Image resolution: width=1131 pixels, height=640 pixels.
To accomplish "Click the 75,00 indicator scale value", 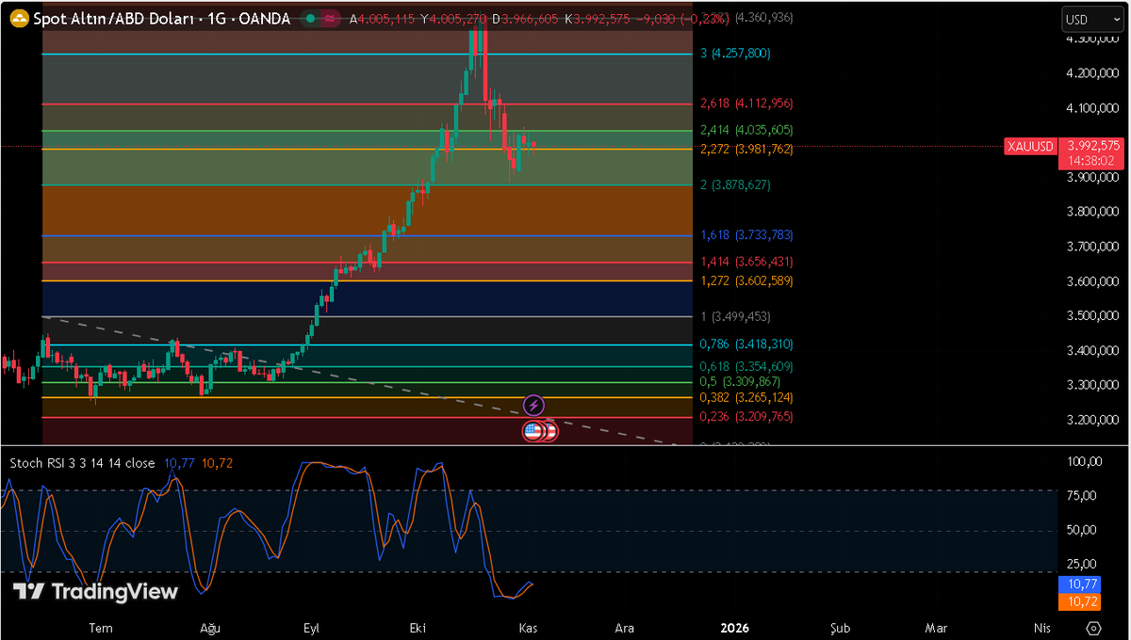I will click(x=1083, y=496).
